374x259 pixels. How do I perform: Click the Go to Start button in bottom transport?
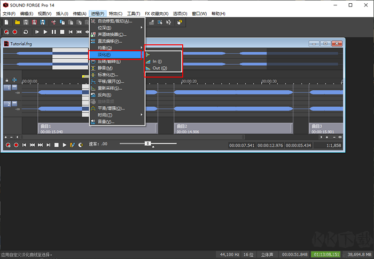(x=24, y=145)
